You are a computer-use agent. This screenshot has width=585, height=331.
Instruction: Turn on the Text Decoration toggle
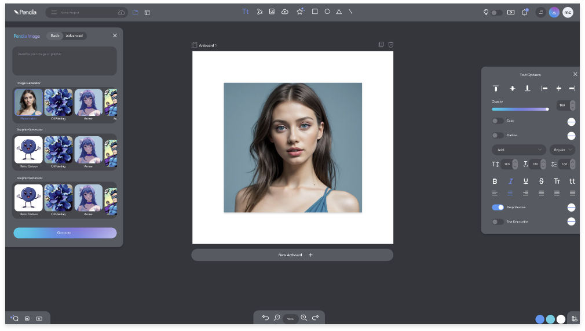(498, 221)
